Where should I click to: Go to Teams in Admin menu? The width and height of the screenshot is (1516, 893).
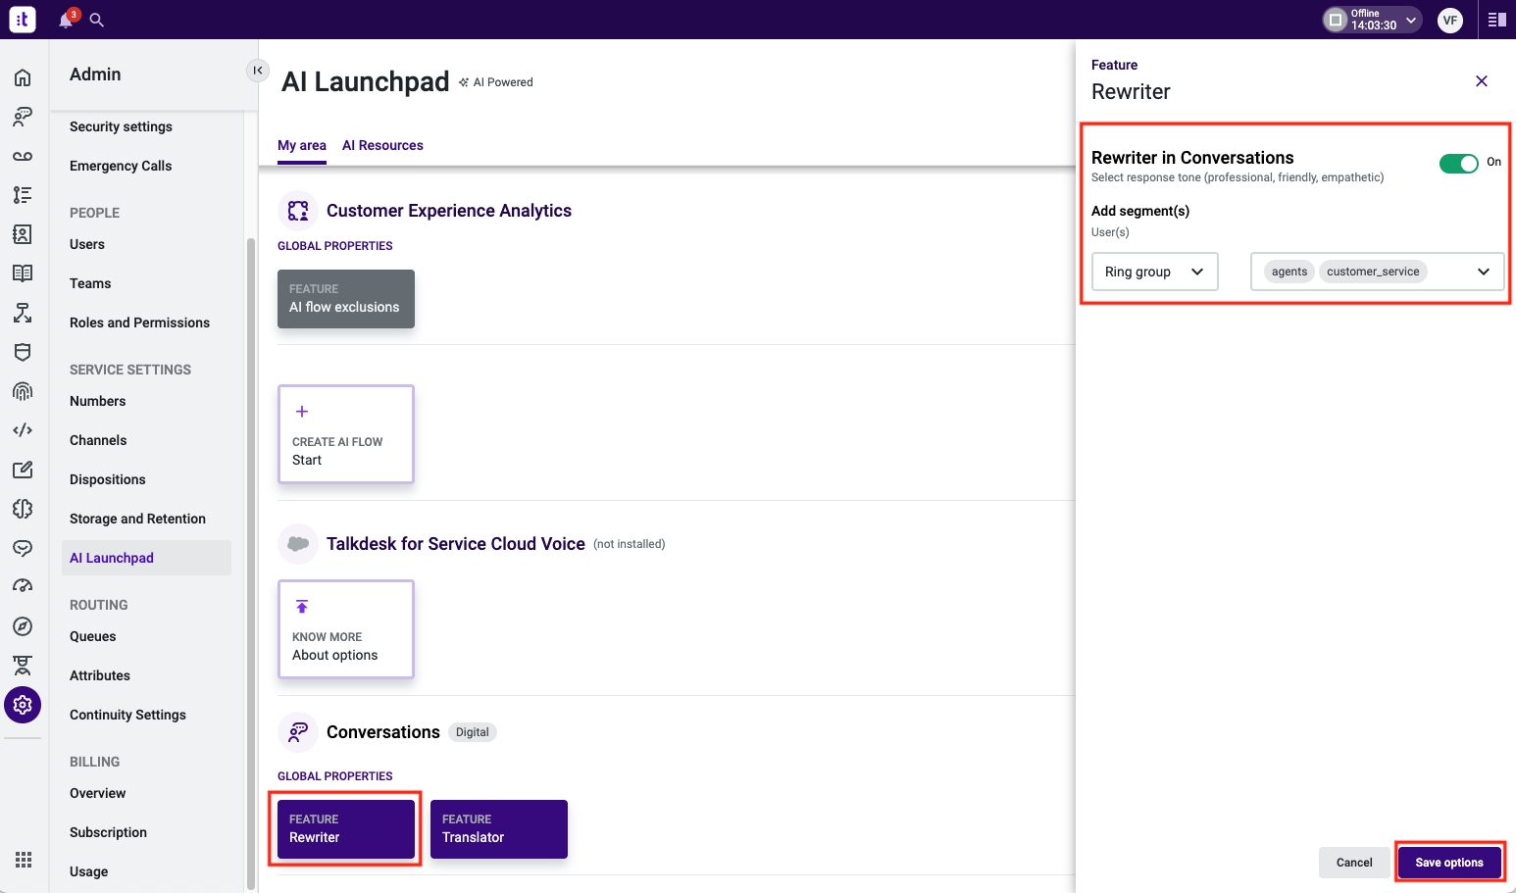(x=90, y=283)
